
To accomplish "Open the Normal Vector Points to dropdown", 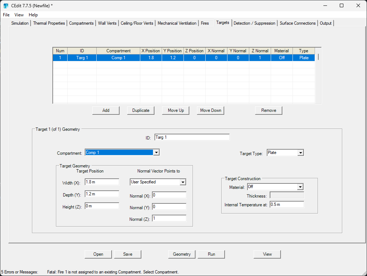I will click(183, 182).
